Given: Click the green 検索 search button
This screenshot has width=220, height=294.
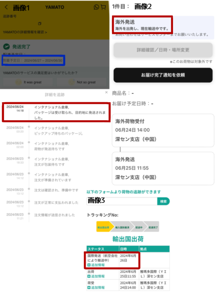Looking at the screenshot, I should [x=163, y=201].
